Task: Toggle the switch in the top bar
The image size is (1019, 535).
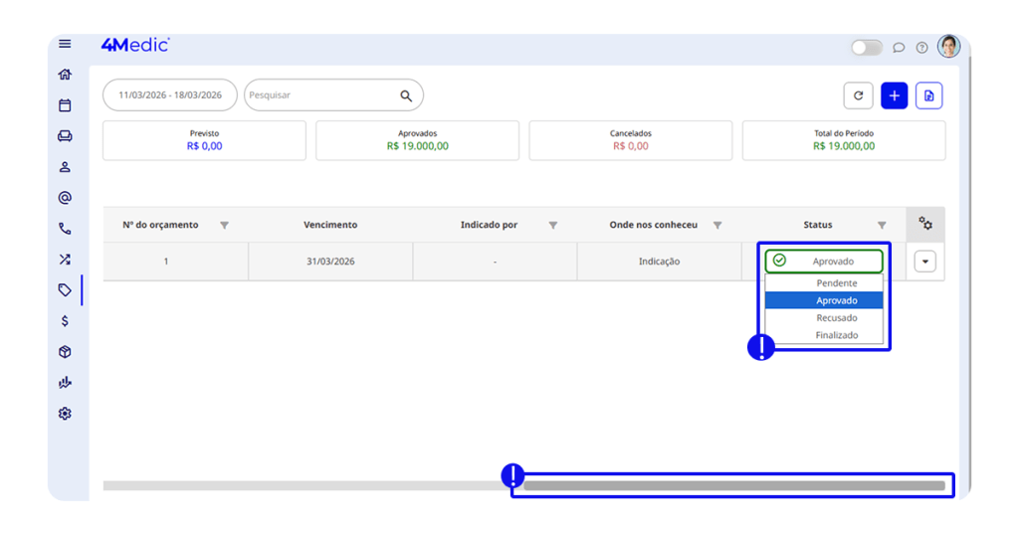Action: (866, 48)
